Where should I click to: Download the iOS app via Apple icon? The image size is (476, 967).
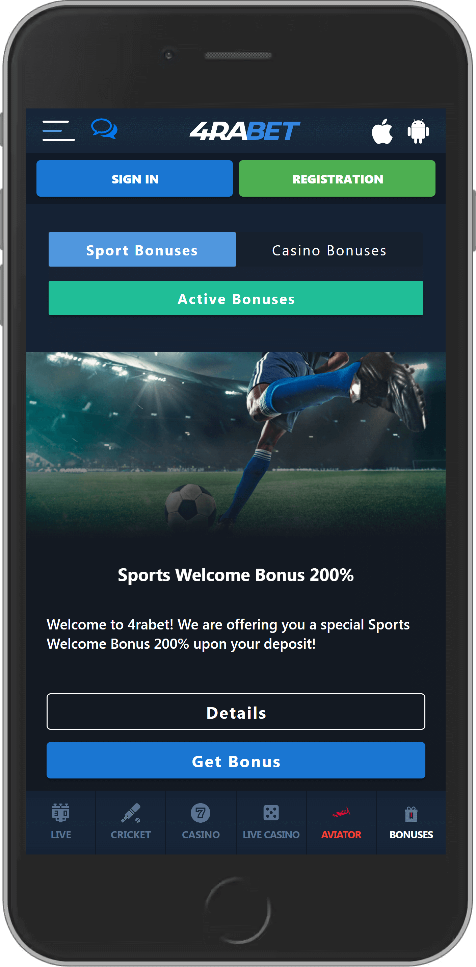pos(382,131)
